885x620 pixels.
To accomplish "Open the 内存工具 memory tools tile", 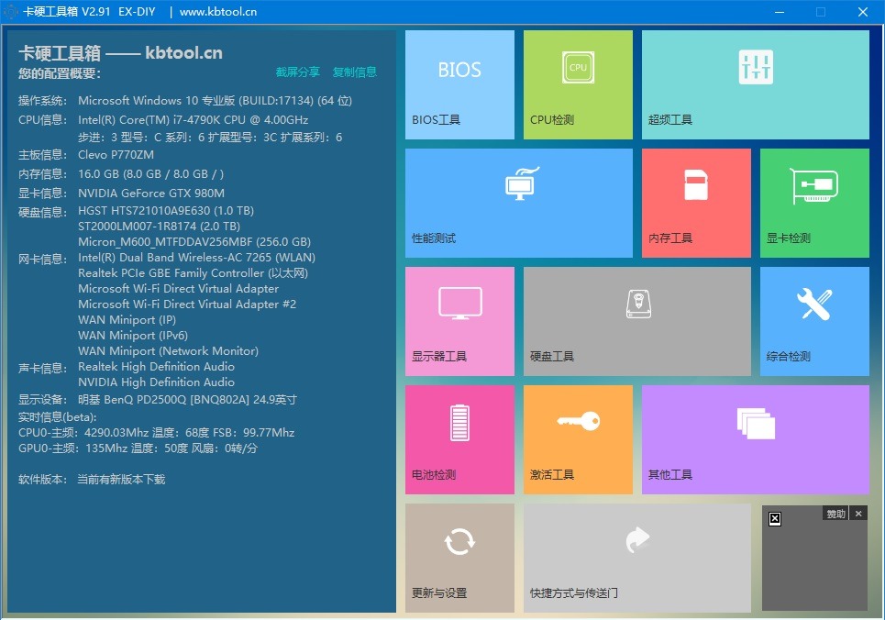I will pyautogui.click(x=696, y=202).
